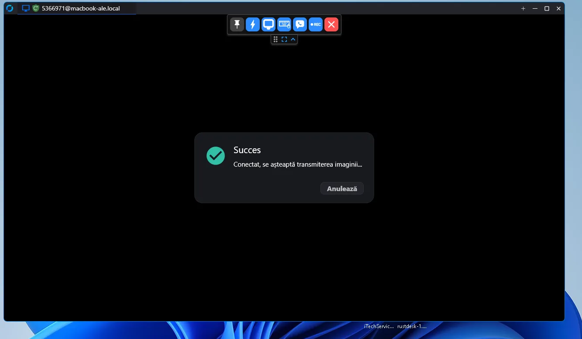Viewport: 582px width, 339px height.
Task: Click the green Succes checkmark icon
Action: pyautogui.click(x=216, y=156)
